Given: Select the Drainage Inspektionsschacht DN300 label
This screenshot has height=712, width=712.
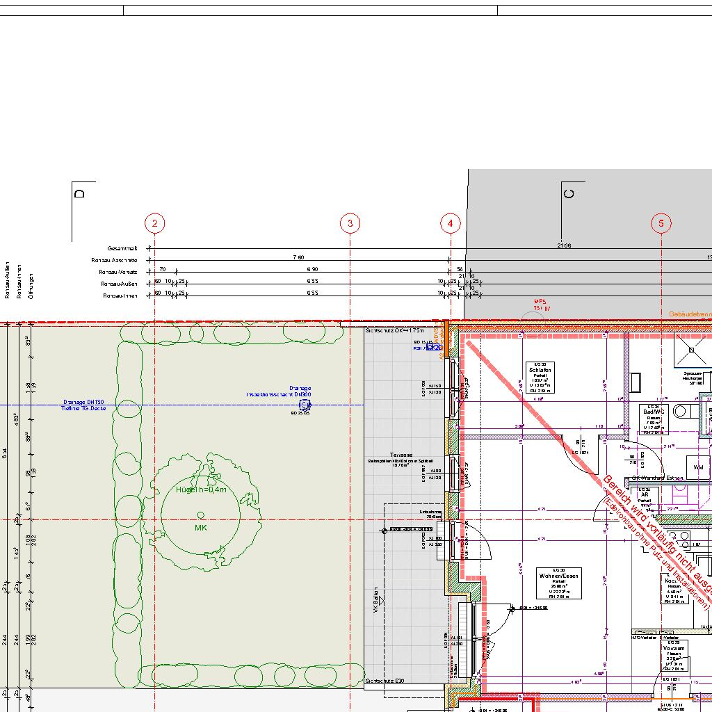Looking at the screenshot, I should coord(279,391).
